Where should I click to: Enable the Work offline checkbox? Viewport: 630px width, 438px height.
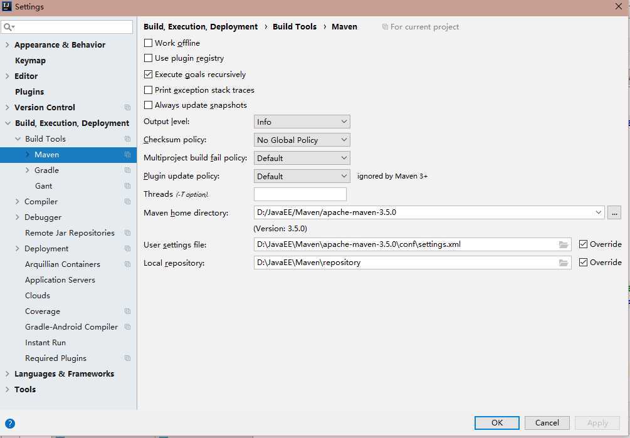tap(149, 43)
